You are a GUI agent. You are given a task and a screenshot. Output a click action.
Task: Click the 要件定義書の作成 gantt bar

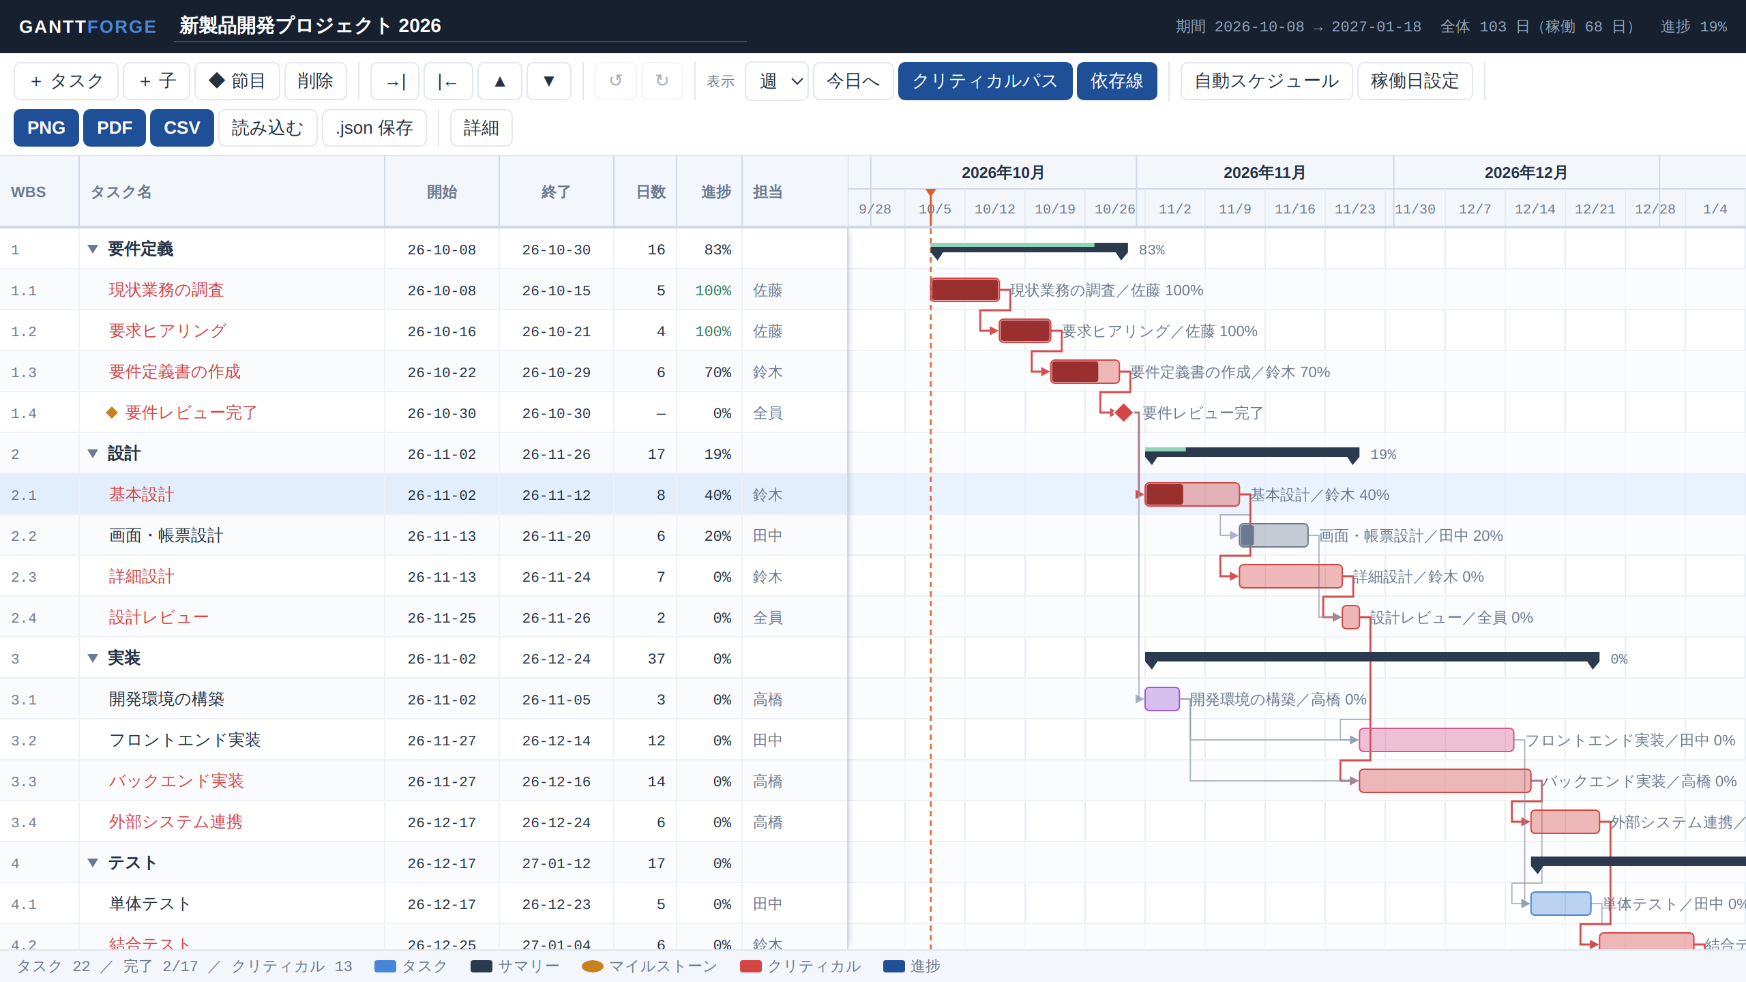click(x=1085, y=372)
